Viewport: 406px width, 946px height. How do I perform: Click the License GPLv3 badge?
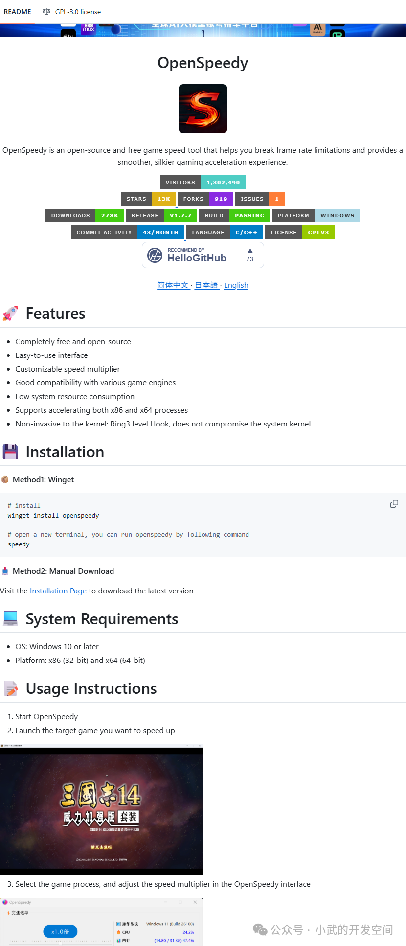[x=300, y=232]
